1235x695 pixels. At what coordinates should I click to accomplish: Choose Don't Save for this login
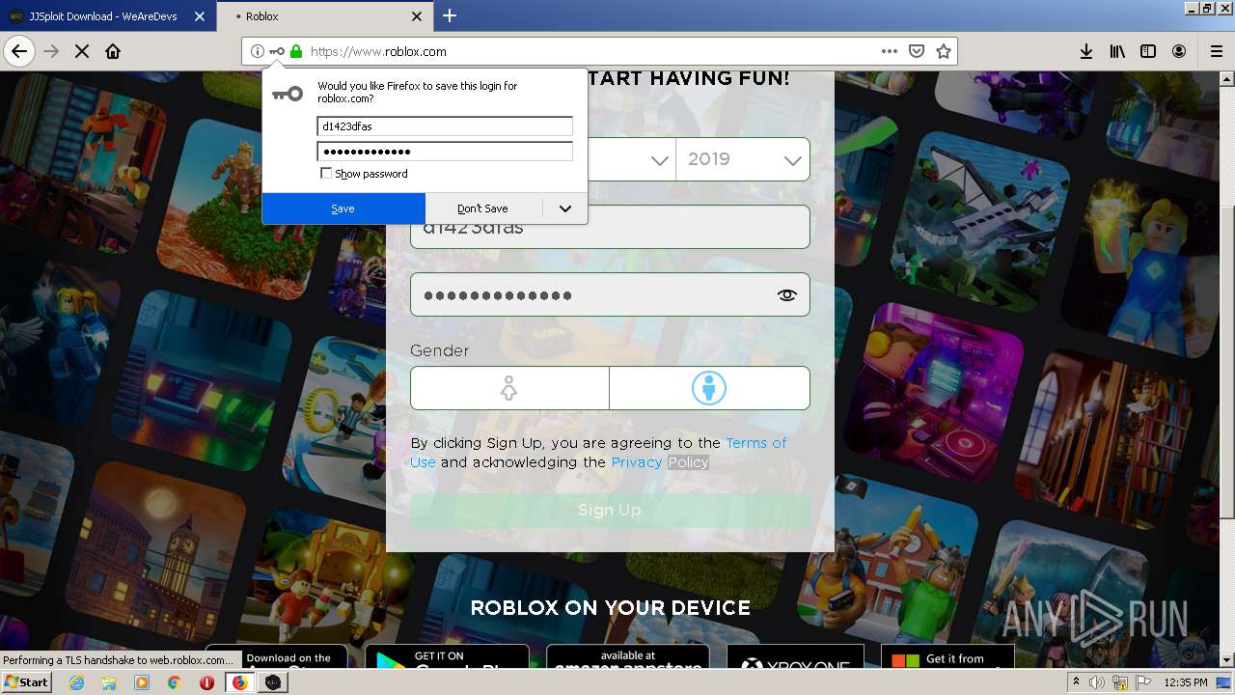(x=482, y=208)
